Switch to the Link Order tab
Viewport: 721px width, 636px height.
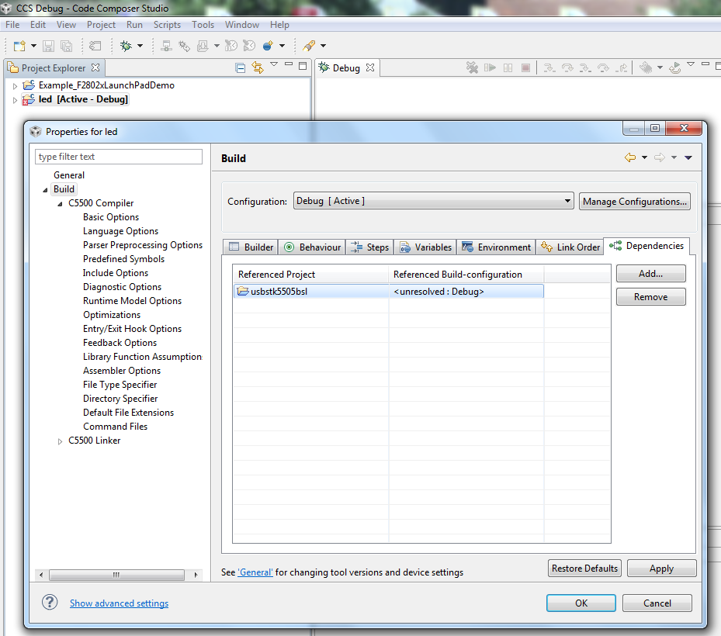tap(570, 247)
